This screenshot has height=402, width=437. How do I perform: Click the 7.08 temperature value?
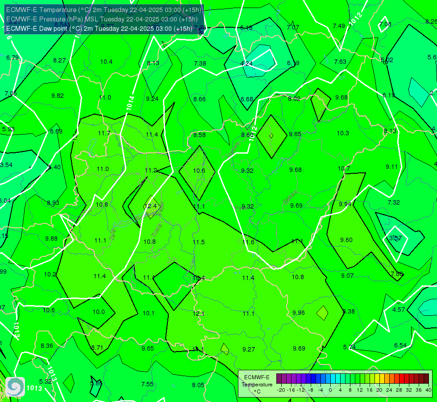tap(385, 24)
